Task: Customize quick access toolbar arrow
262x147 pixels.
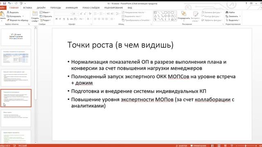Action: click(x=25, y=4)
